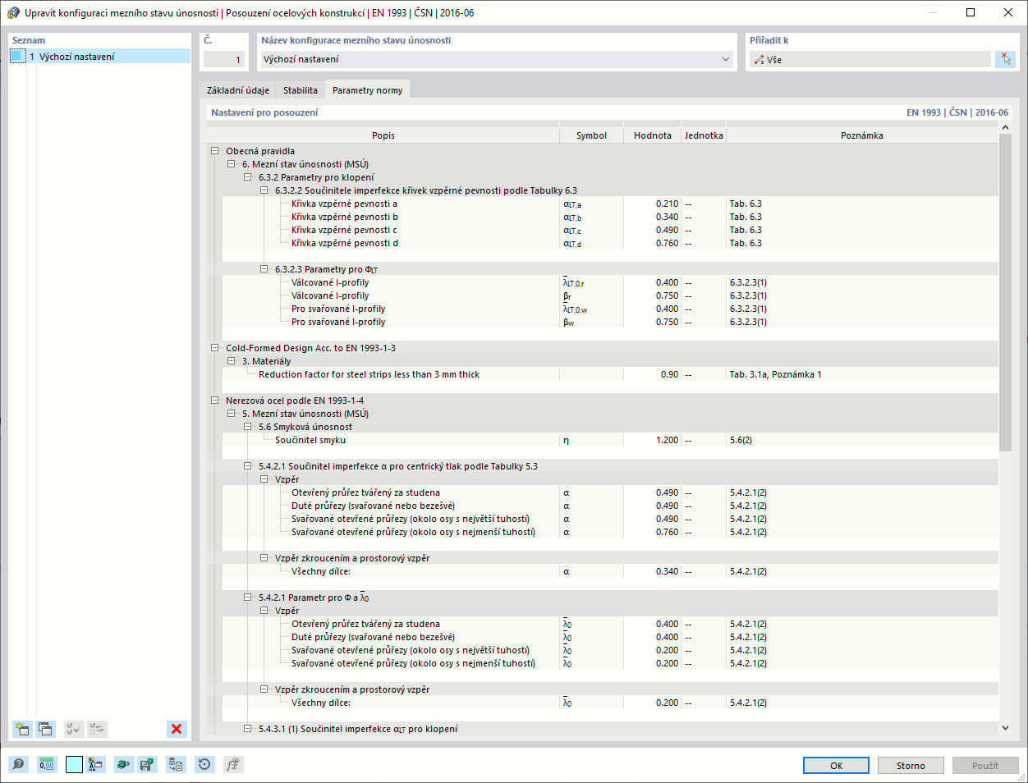This screenshot has width=1028, height=783.
Task: Select Výchozí nastavení in the Seznam list
Action: pyautogui.click(x=99, y=57)
